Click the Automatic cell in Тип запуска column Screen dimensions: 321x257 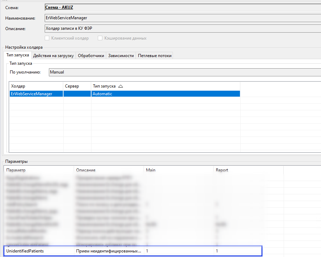(x=166, y=94)
